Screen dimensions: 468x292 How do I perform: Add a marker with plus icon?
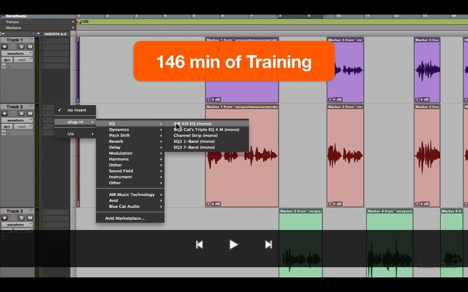tap(73, 27)
